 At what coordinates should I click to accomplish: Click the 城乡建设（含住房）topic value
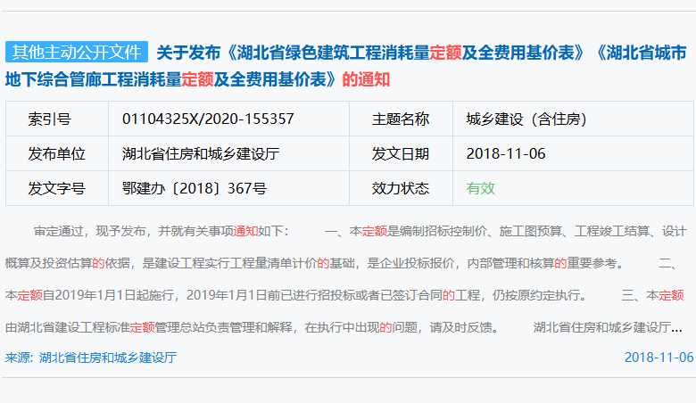525,119
